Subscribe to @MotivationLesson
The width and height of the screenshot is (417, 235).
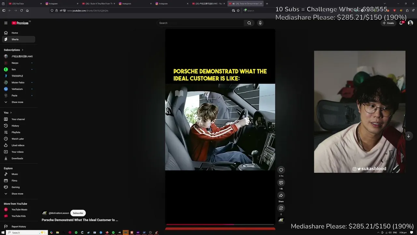pyautogui.click(x=78, y=213)
